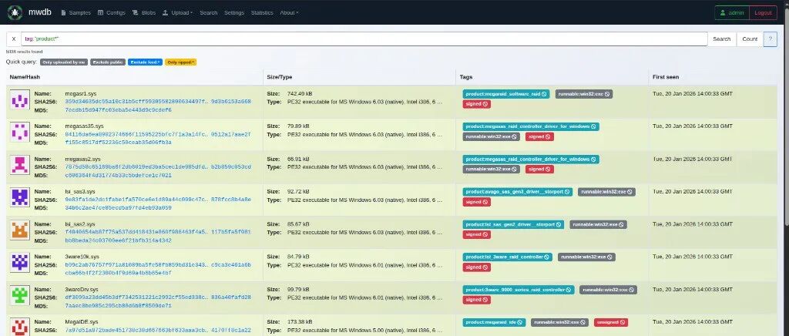Screen dimensions: 789x336
Task: Click ban icon on MegaIDE.sys runnable:win32:exe tag
Action: click(583, 322)
